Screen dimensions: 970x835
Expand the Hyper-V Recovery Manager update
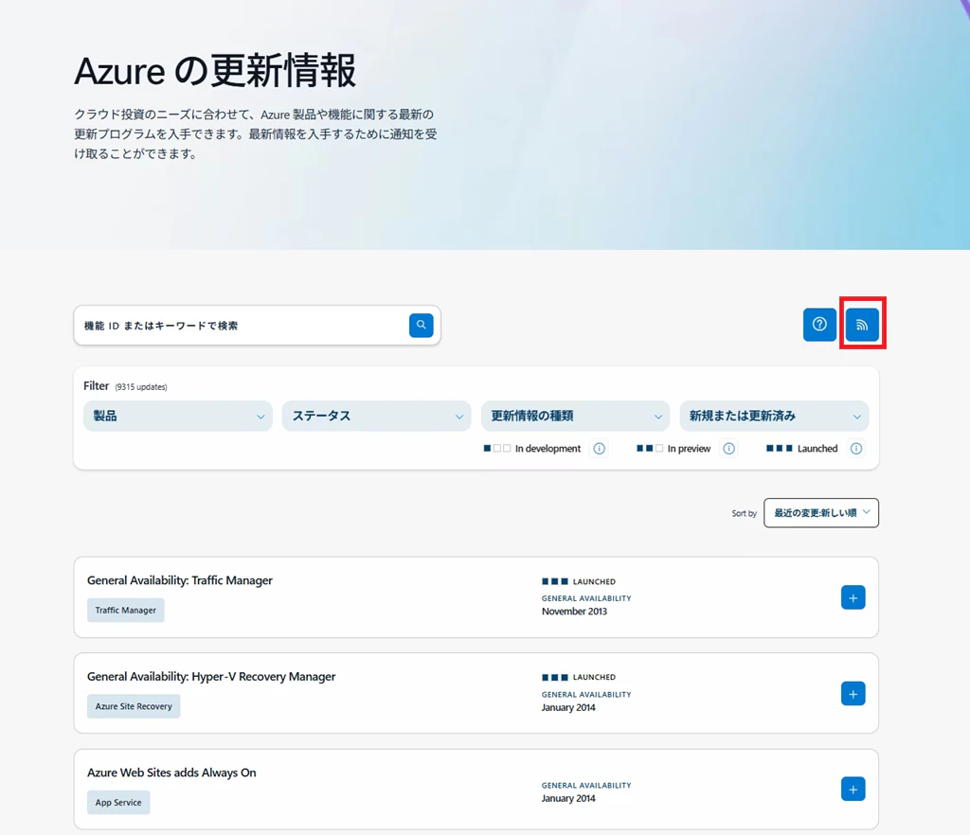tap(853, 693)
